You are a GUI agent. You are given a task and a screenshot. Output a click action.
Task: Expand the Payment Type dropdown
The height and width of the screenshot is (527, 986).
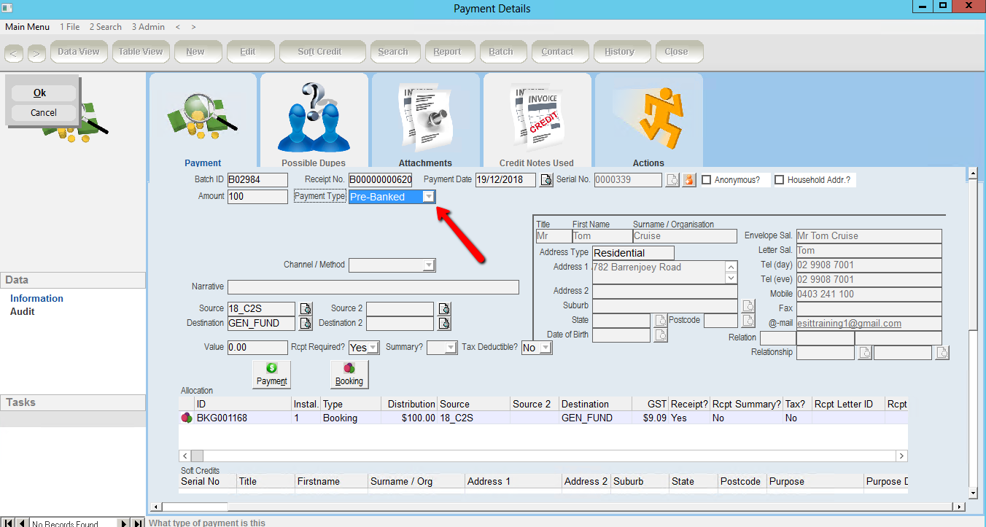(x=429, y=197)
